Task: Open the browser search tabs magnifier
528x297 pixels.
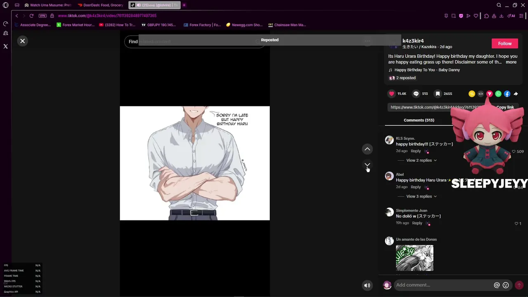Action: click(x=499, y=5)
